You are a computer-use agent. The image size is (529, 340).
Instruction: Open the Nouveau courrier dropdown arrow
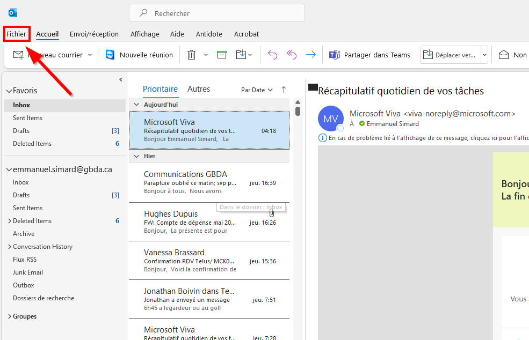90,55
